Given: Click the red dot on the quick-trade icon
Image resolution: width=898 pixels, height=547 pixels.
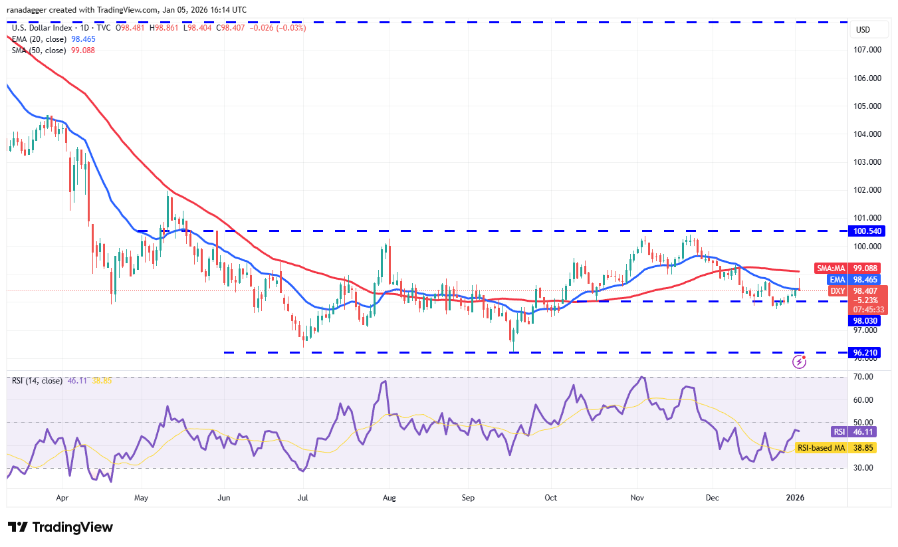Looking at the screenshot, I should click(804, 356).
